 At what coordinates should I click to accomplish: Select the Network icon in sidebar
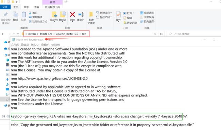pyautogui.click(x=6, y=105)
